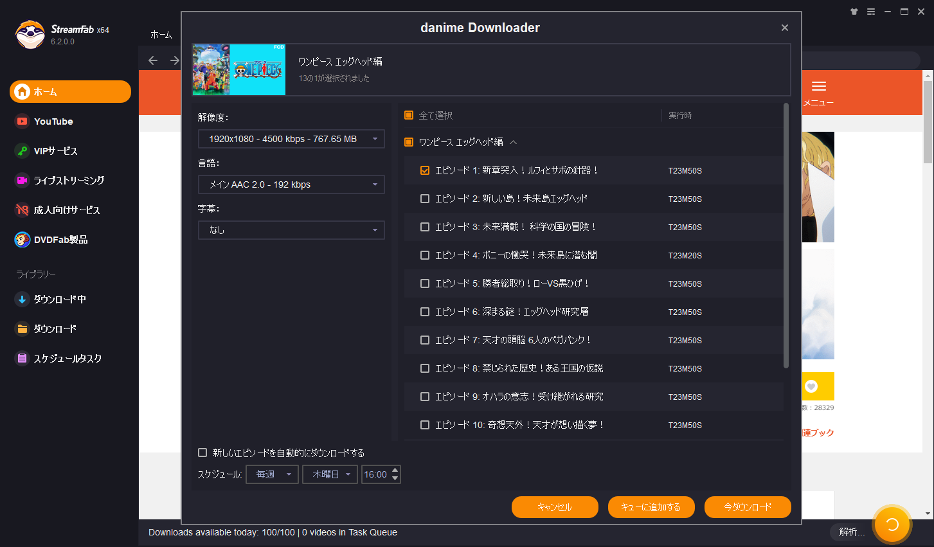Click the StreamFab sloth logo
This screenshot has height=547, width=934.
coord(30,34)
